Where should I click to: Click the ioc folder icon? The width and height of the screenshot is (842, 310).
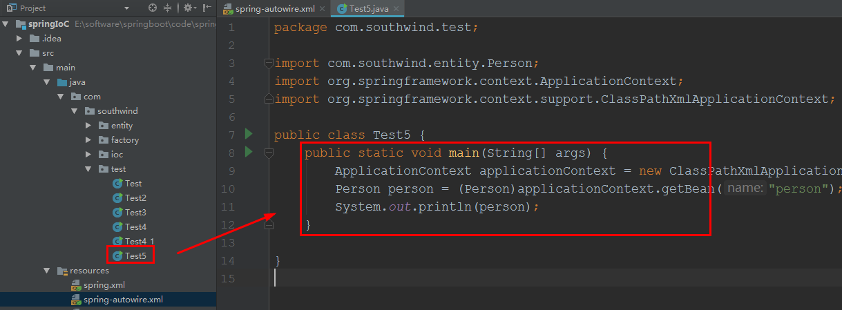(x=104, y=154)
